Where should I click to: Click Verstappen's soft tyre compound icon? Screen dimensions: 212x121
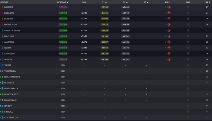169,31
